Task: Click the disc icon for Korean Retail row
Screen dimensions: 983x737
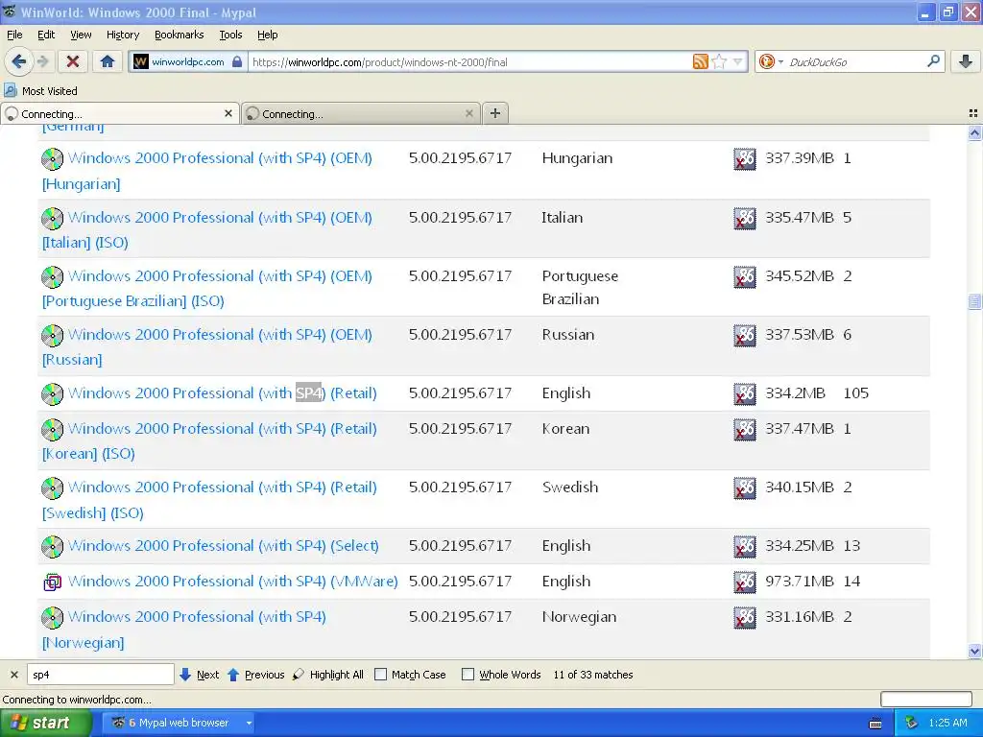Action: [x=52, y=429]
